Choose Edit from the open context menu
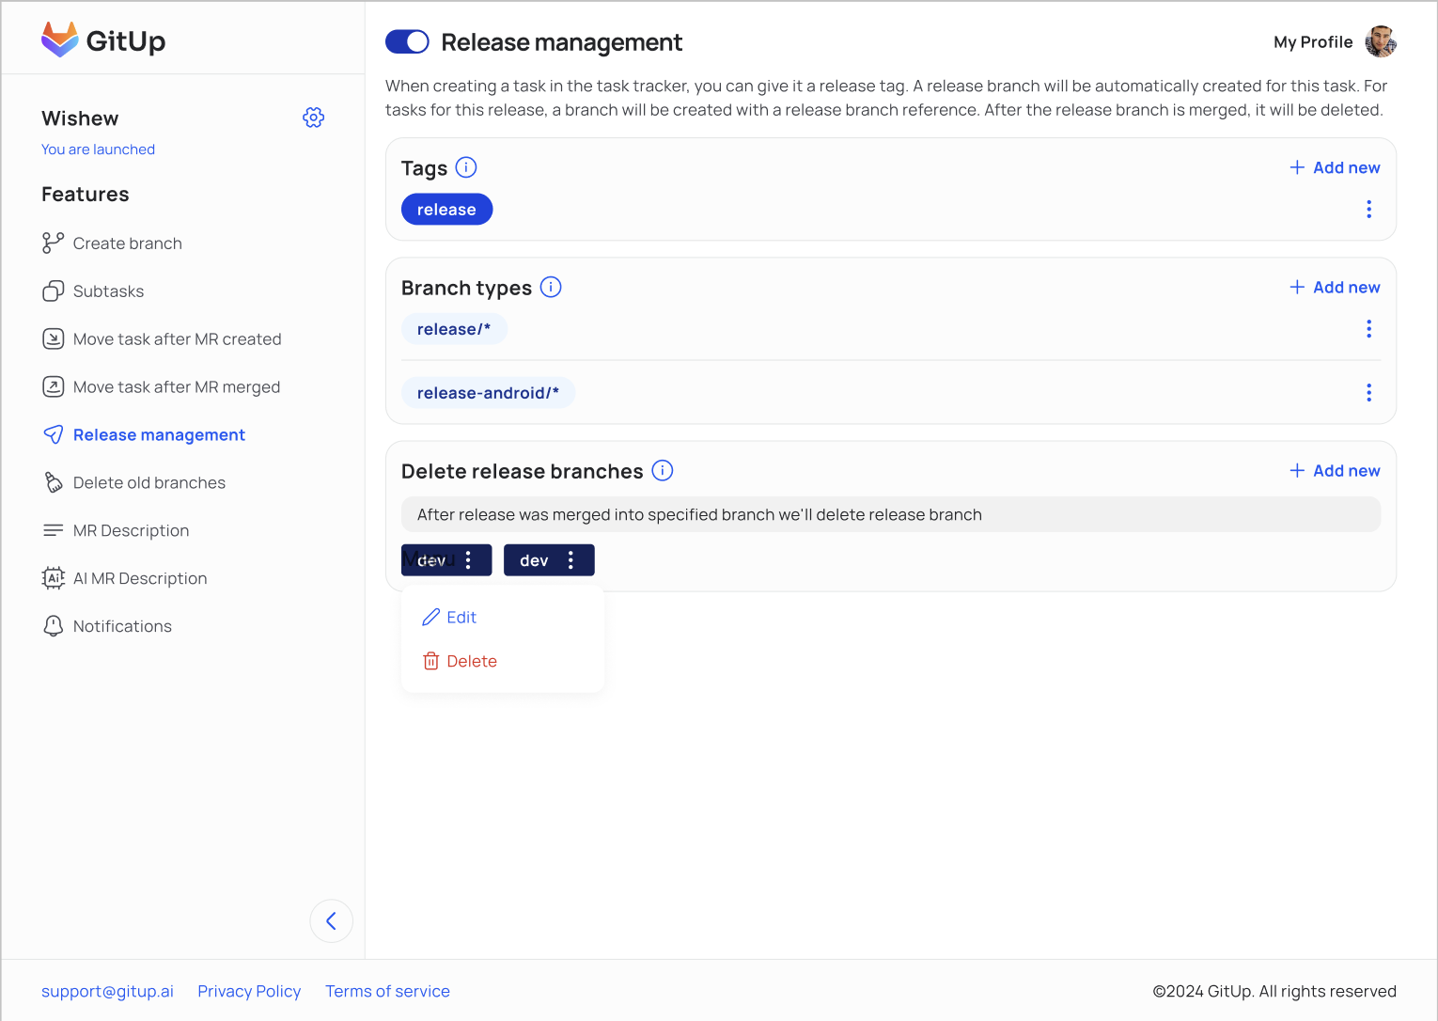The image size is (1438, 1021). tap(449, 618)
